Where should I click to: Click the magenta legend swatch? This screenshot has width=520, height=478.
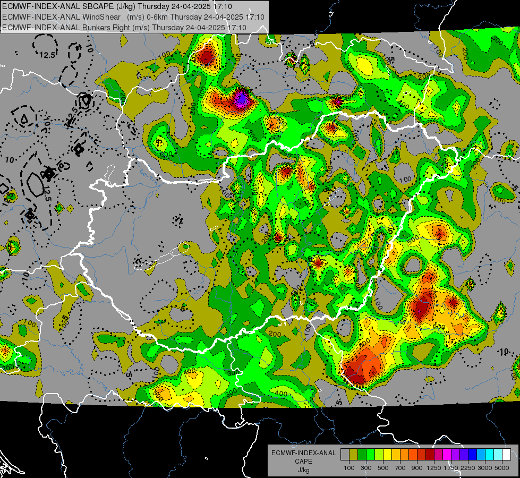point(447,455)
